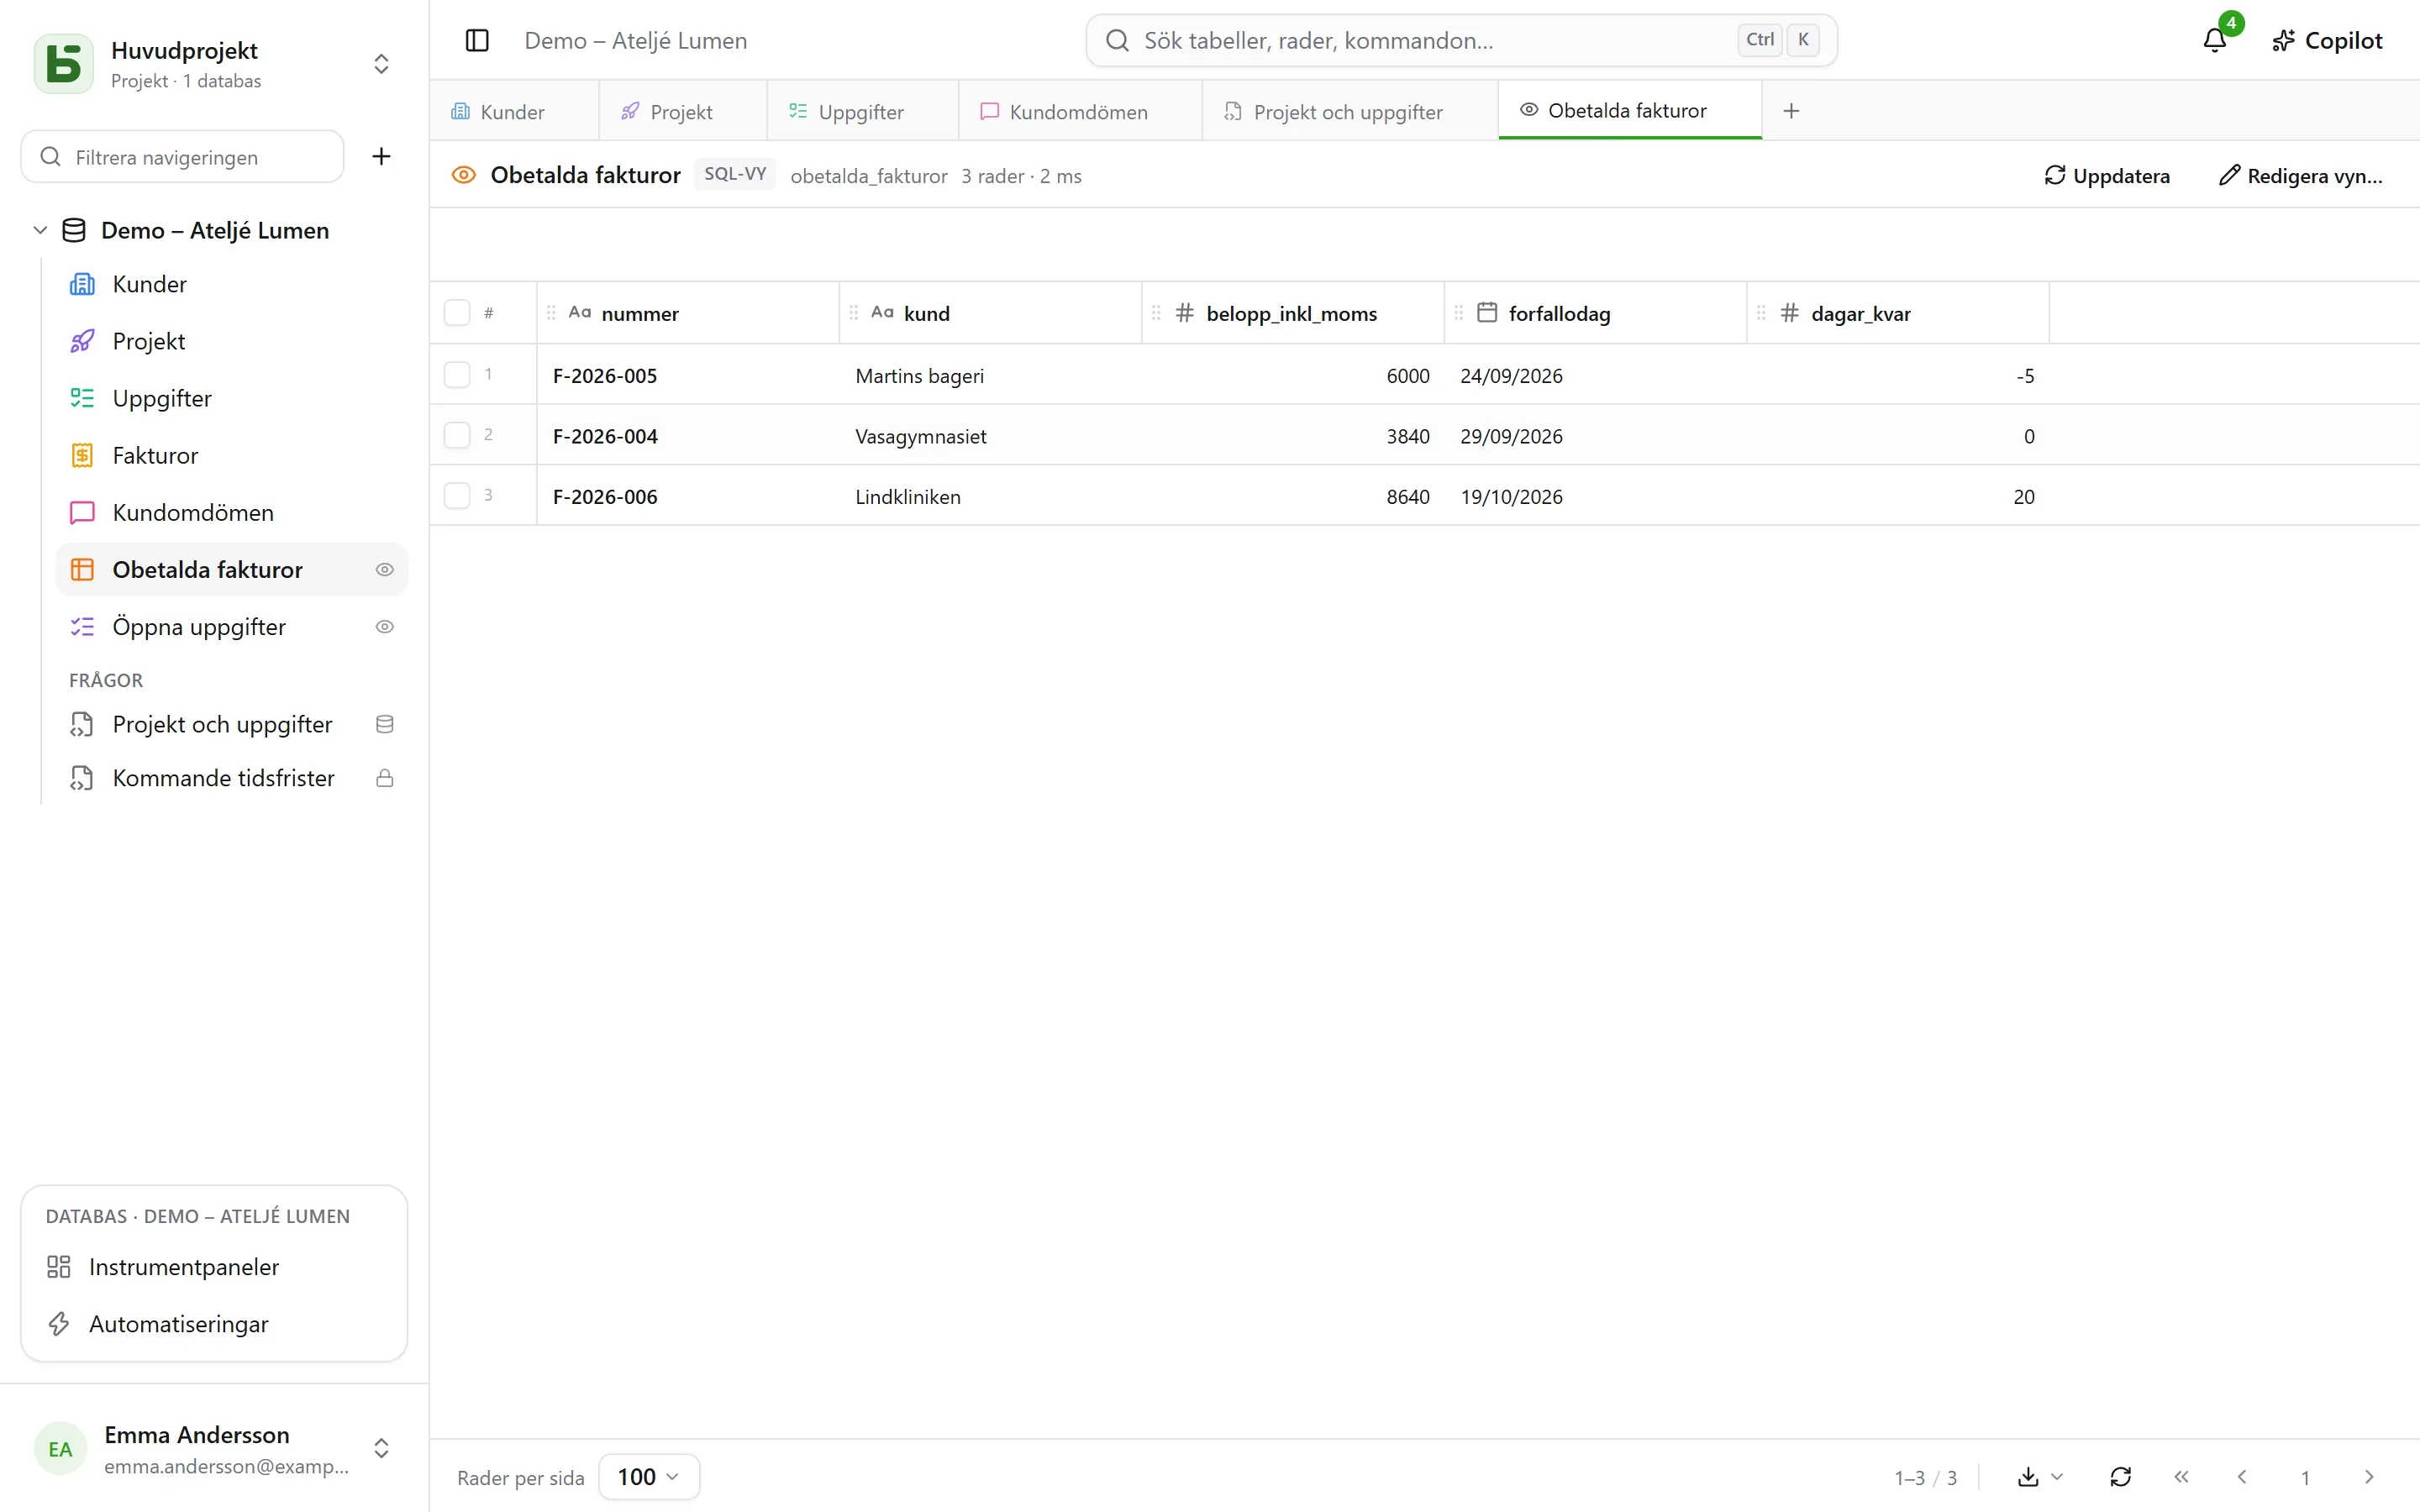Open Kunder table in sidebar

(x=232, y=284)
